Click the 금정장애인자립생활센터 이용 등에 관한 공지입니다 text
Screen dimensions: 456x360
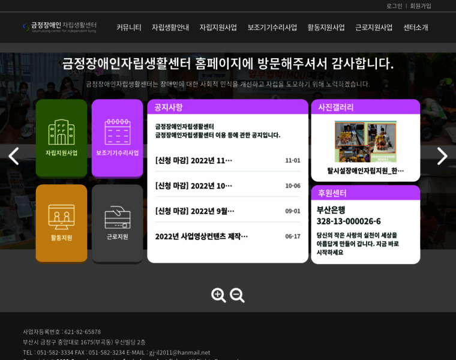point(218,135)
